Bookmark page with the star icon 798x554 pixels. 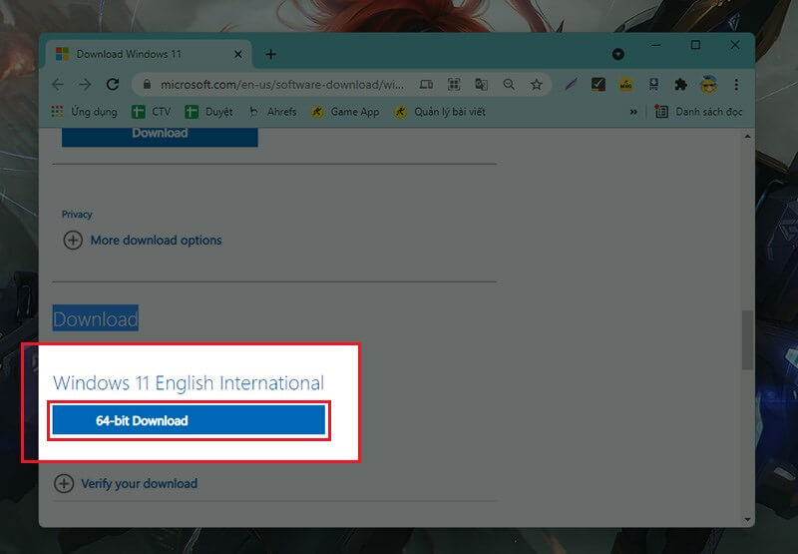[x=536, y=85]
